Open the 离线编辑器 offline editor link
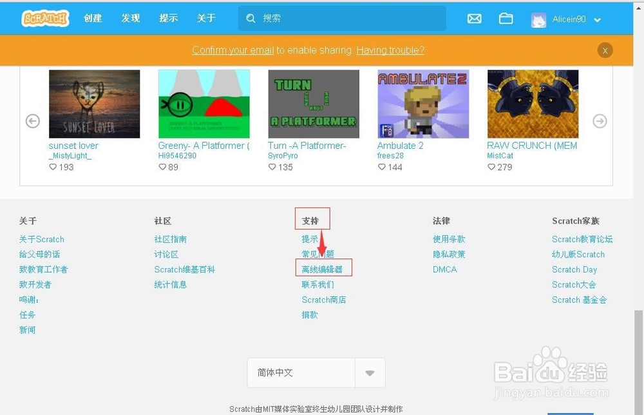Image resolution: width=644 pixels, height=415 pixels. [x=322, y=269]
